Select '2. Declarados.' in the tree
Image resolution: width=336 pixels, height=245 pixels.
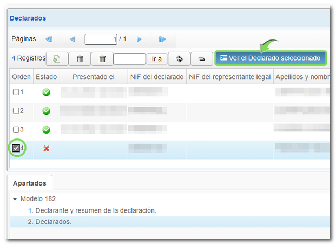click(50, 222)
